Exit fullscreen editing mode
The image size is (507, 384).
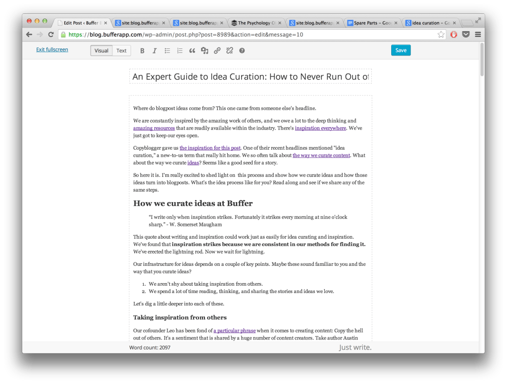pyautogui.click(x=52, y=49)
